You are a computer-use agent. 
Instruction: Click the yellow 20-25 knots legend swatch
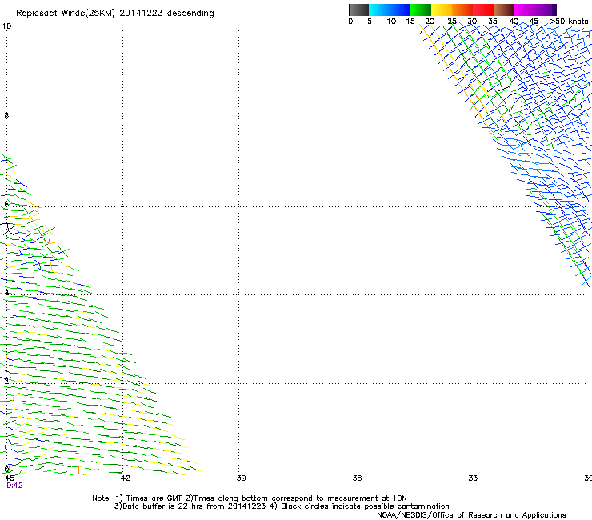442,10
